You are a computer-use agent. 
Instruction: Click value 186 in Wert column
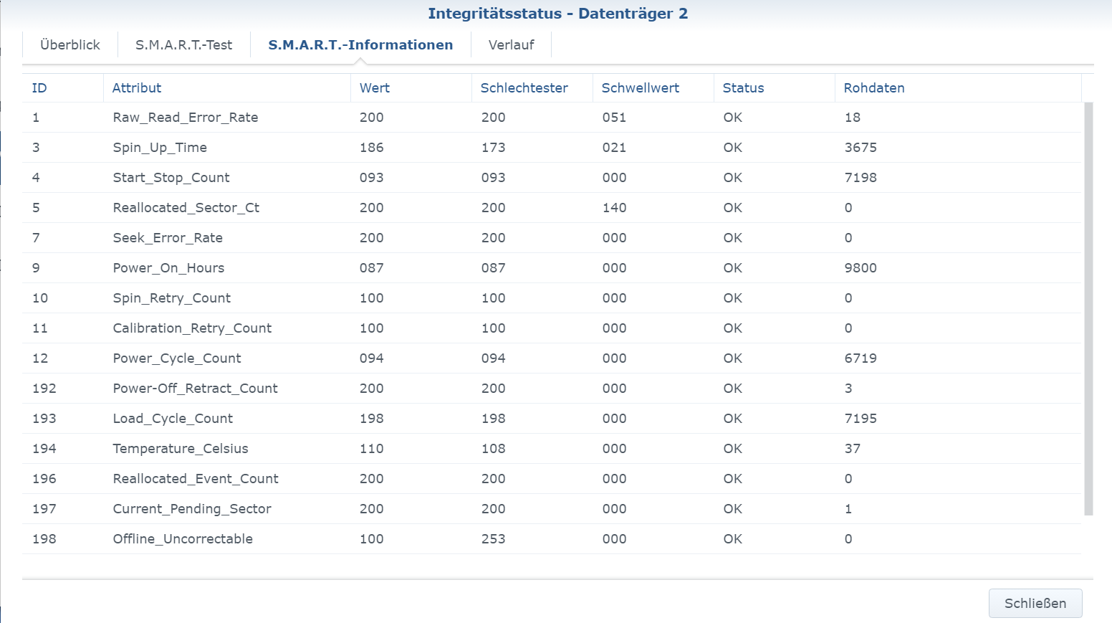(x=372, y=148)
